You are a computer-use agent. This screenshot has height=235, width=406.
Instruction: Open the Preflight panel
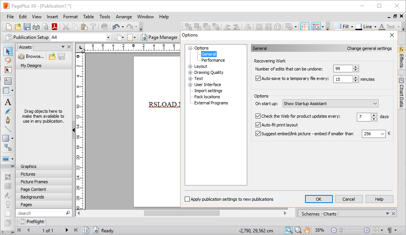[x=32, y=222]
